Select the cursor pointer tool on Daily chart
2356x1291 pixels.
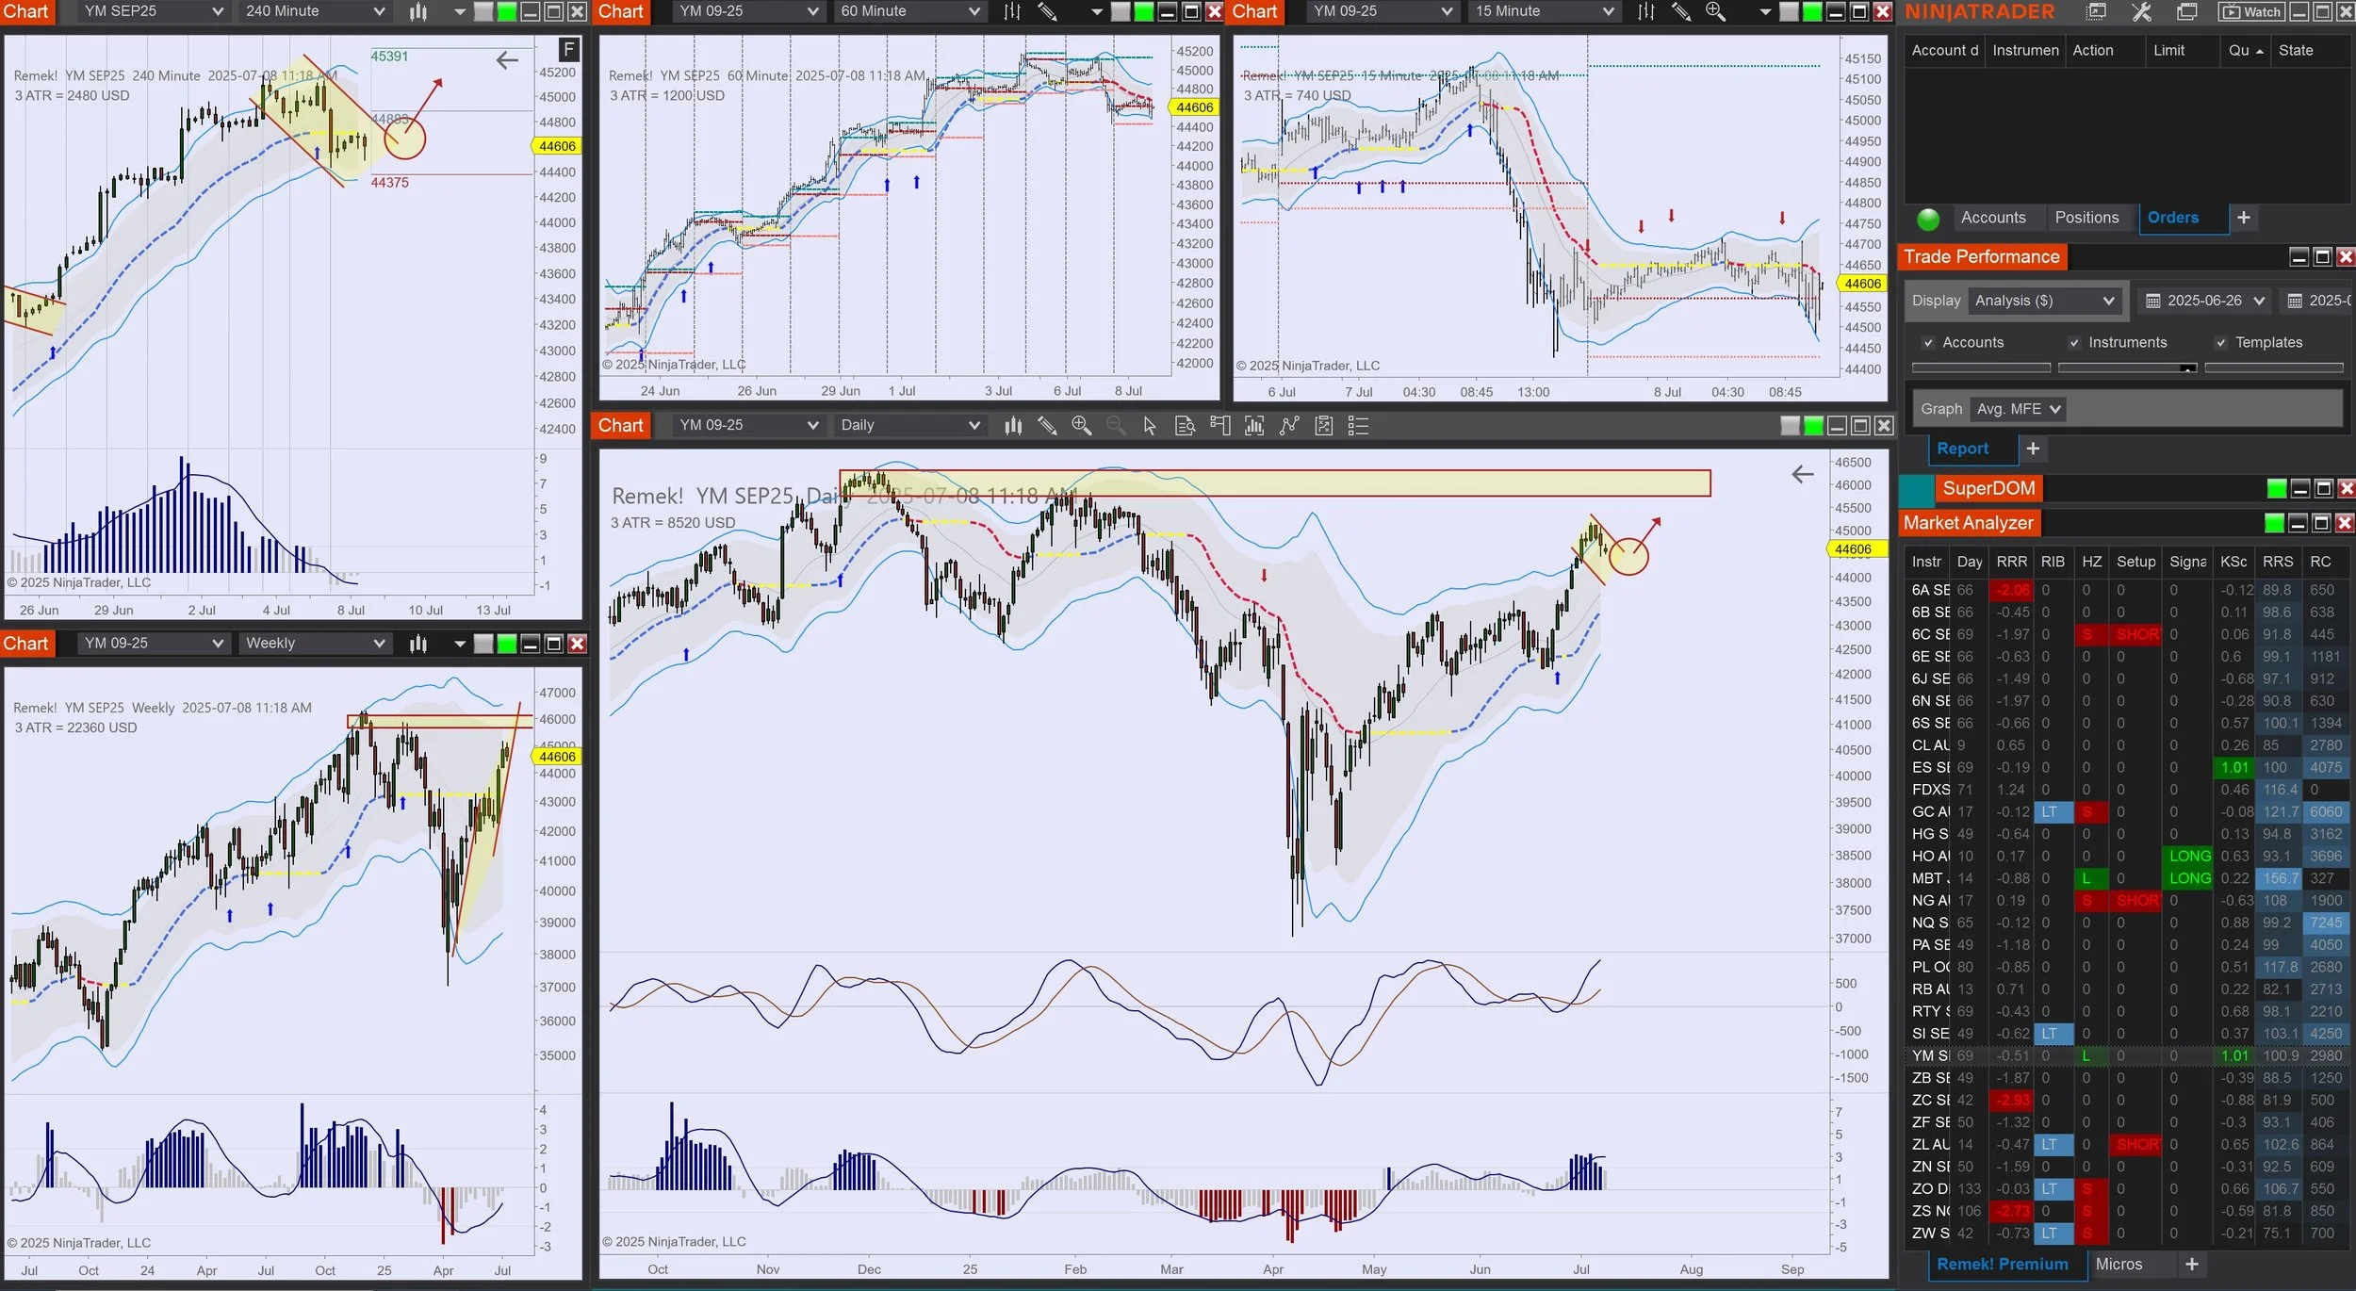[x=1150, y=426]
